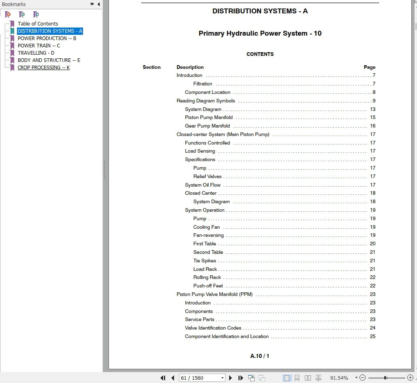
Task: Open the BODY AND STRUCTURE -- E bookmark
Action: coord(49,60)
